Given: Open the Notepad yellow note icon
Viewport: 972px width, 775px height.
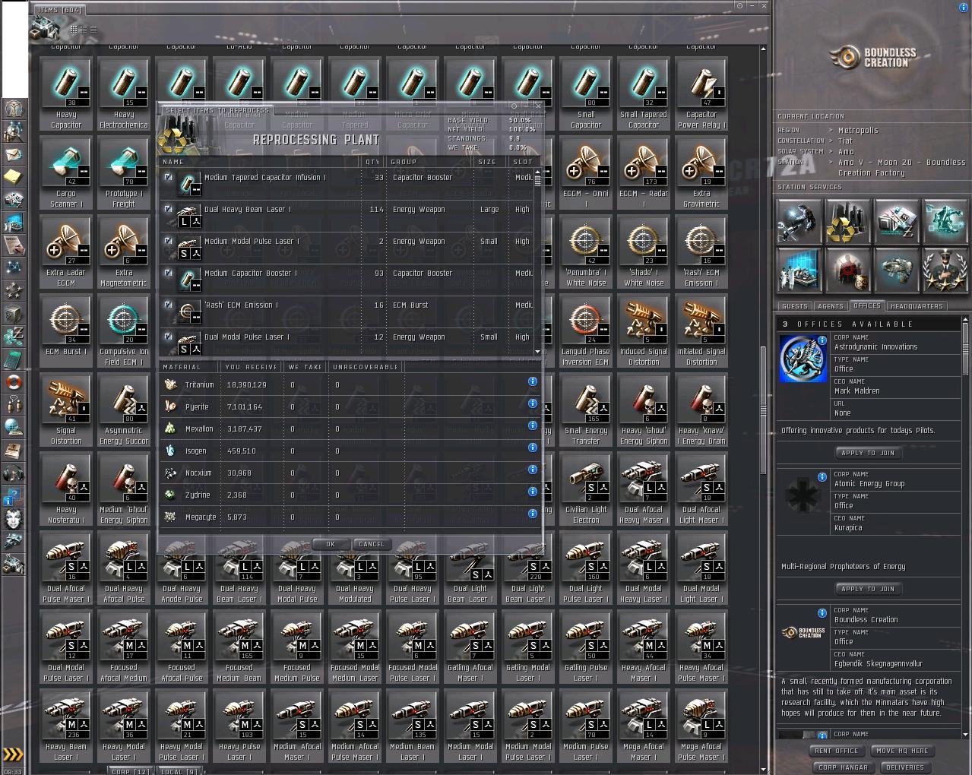Looking at the screenshot, I should point(14,177).
